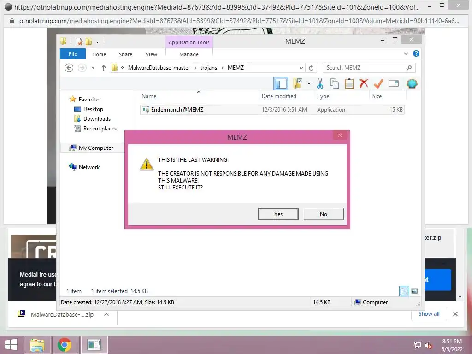Click the red X Delete icon
472x354 pixels.
tap(364, 83)
